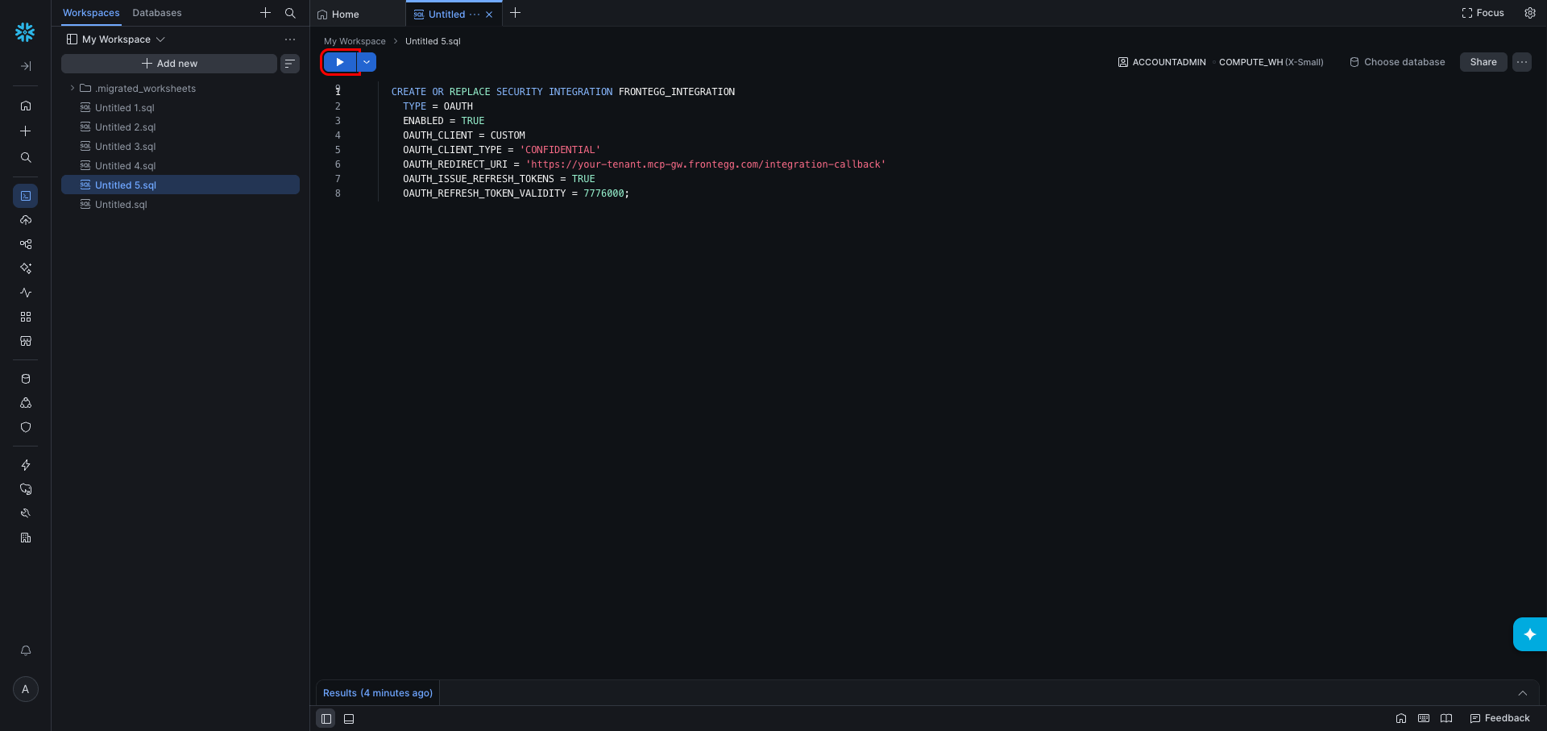1547x731 pixels.
Task: Open the My Workspace dropdown
Action: [x=116, y=39]
